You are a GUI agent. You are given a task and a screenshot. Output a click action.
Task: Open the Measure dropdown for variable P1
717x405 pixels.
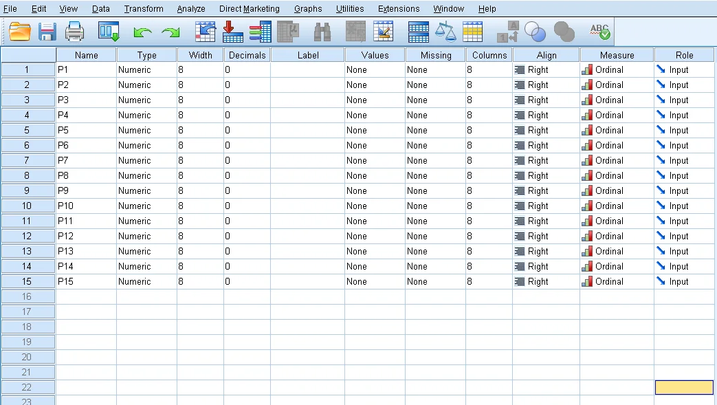coord(616,69)
